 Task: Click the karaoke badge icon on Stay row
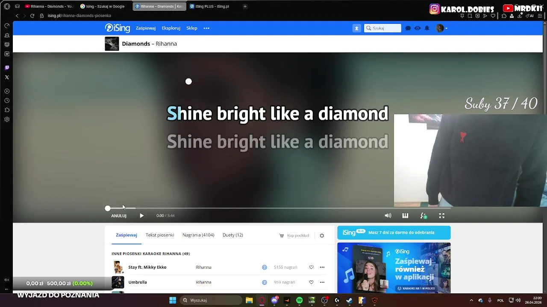265,267
